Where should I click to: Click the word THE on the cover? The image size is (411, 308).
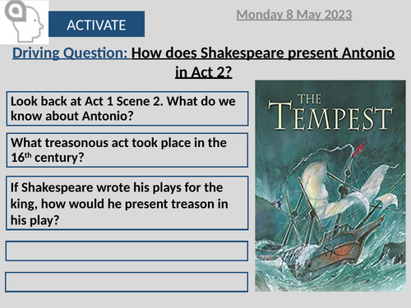click(x=309, y=99)
